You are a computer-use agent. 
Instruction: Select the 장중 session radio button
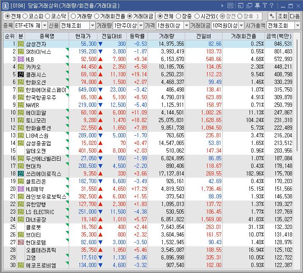click(178, 16)
